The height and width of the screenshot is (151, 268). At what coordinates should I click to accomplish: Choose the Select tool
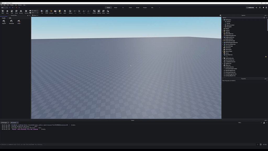[3, 12]
